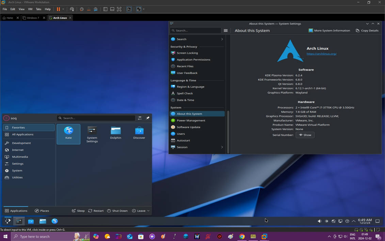This screenshot has height=241, width=385.
Task: Open the archlinux.org link
Action: (x=321, y=54)
